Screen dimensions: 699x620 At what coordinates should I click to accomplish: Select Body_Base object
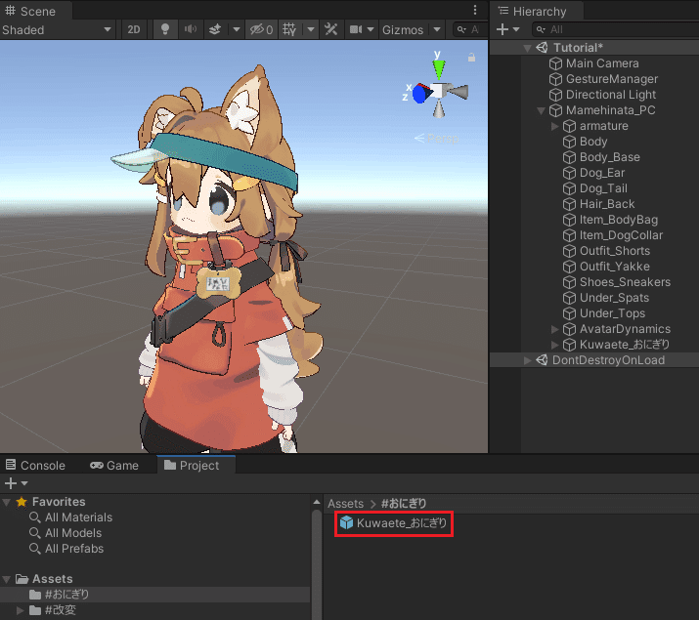(609, 157)
